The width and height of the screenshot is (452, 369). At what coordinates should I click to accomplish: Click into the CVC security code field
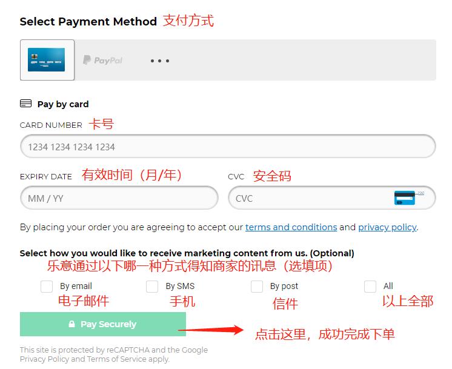[309, 198]
